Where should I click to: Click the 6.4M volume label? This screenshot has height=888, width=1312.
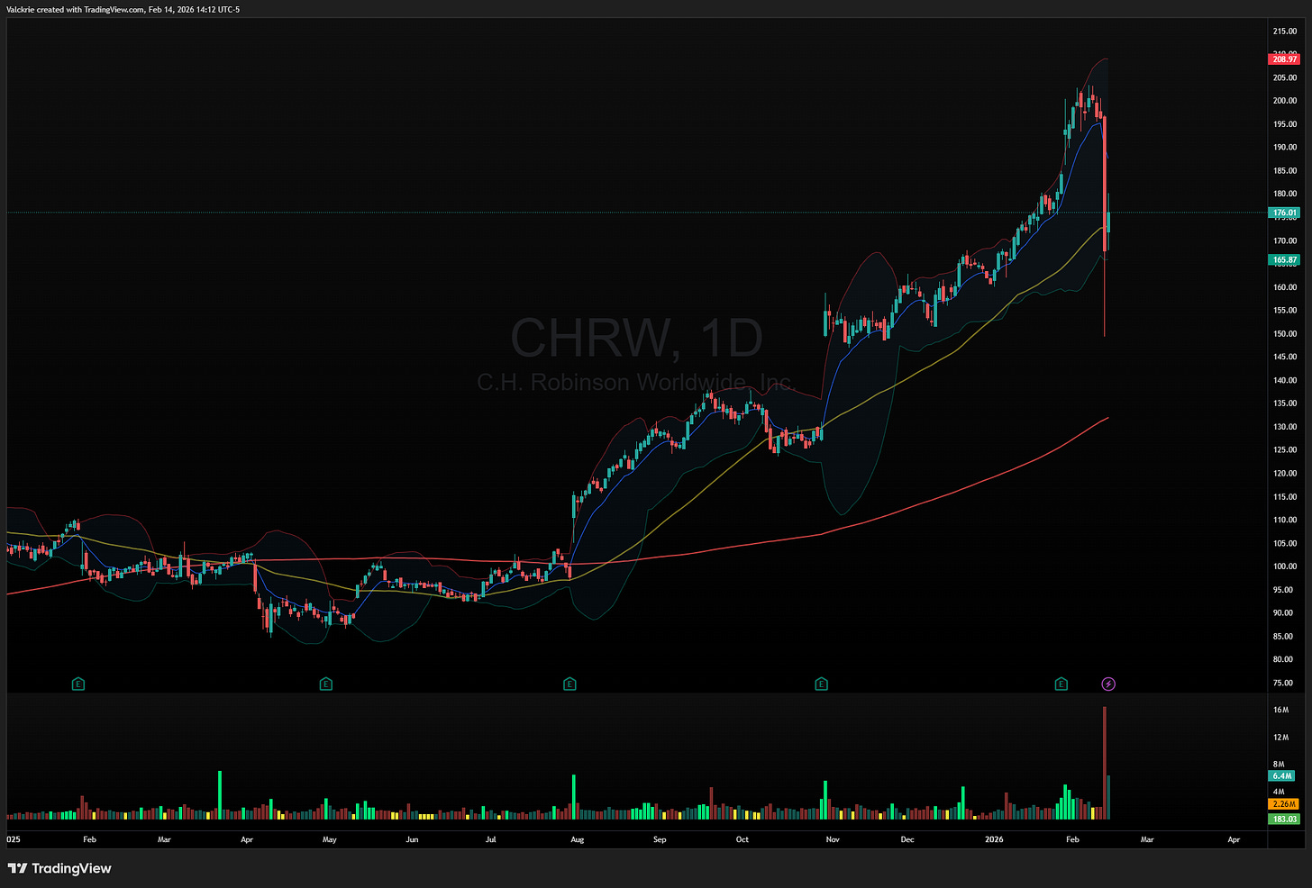click(x=1281, y=776)
